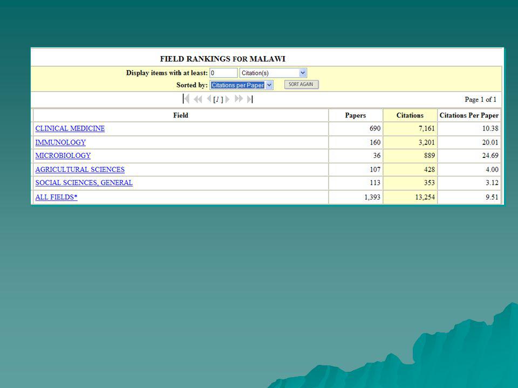Click the SORT AGAIN button

click(x=301, y=85)
